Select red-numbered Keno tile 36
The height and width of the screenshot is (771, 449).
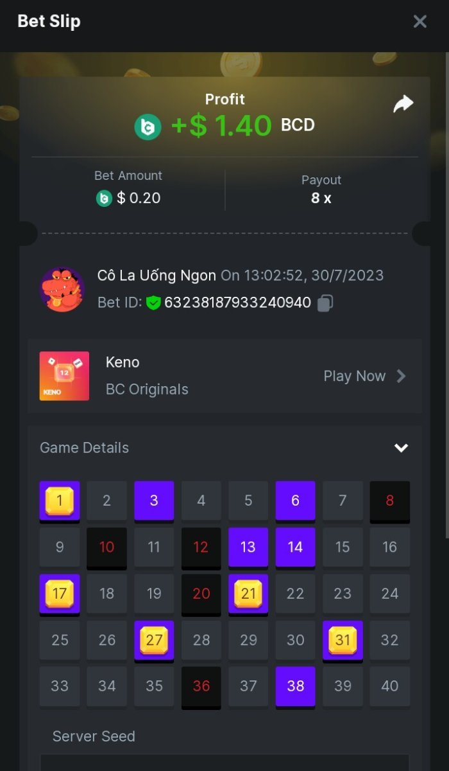point(201,687)
